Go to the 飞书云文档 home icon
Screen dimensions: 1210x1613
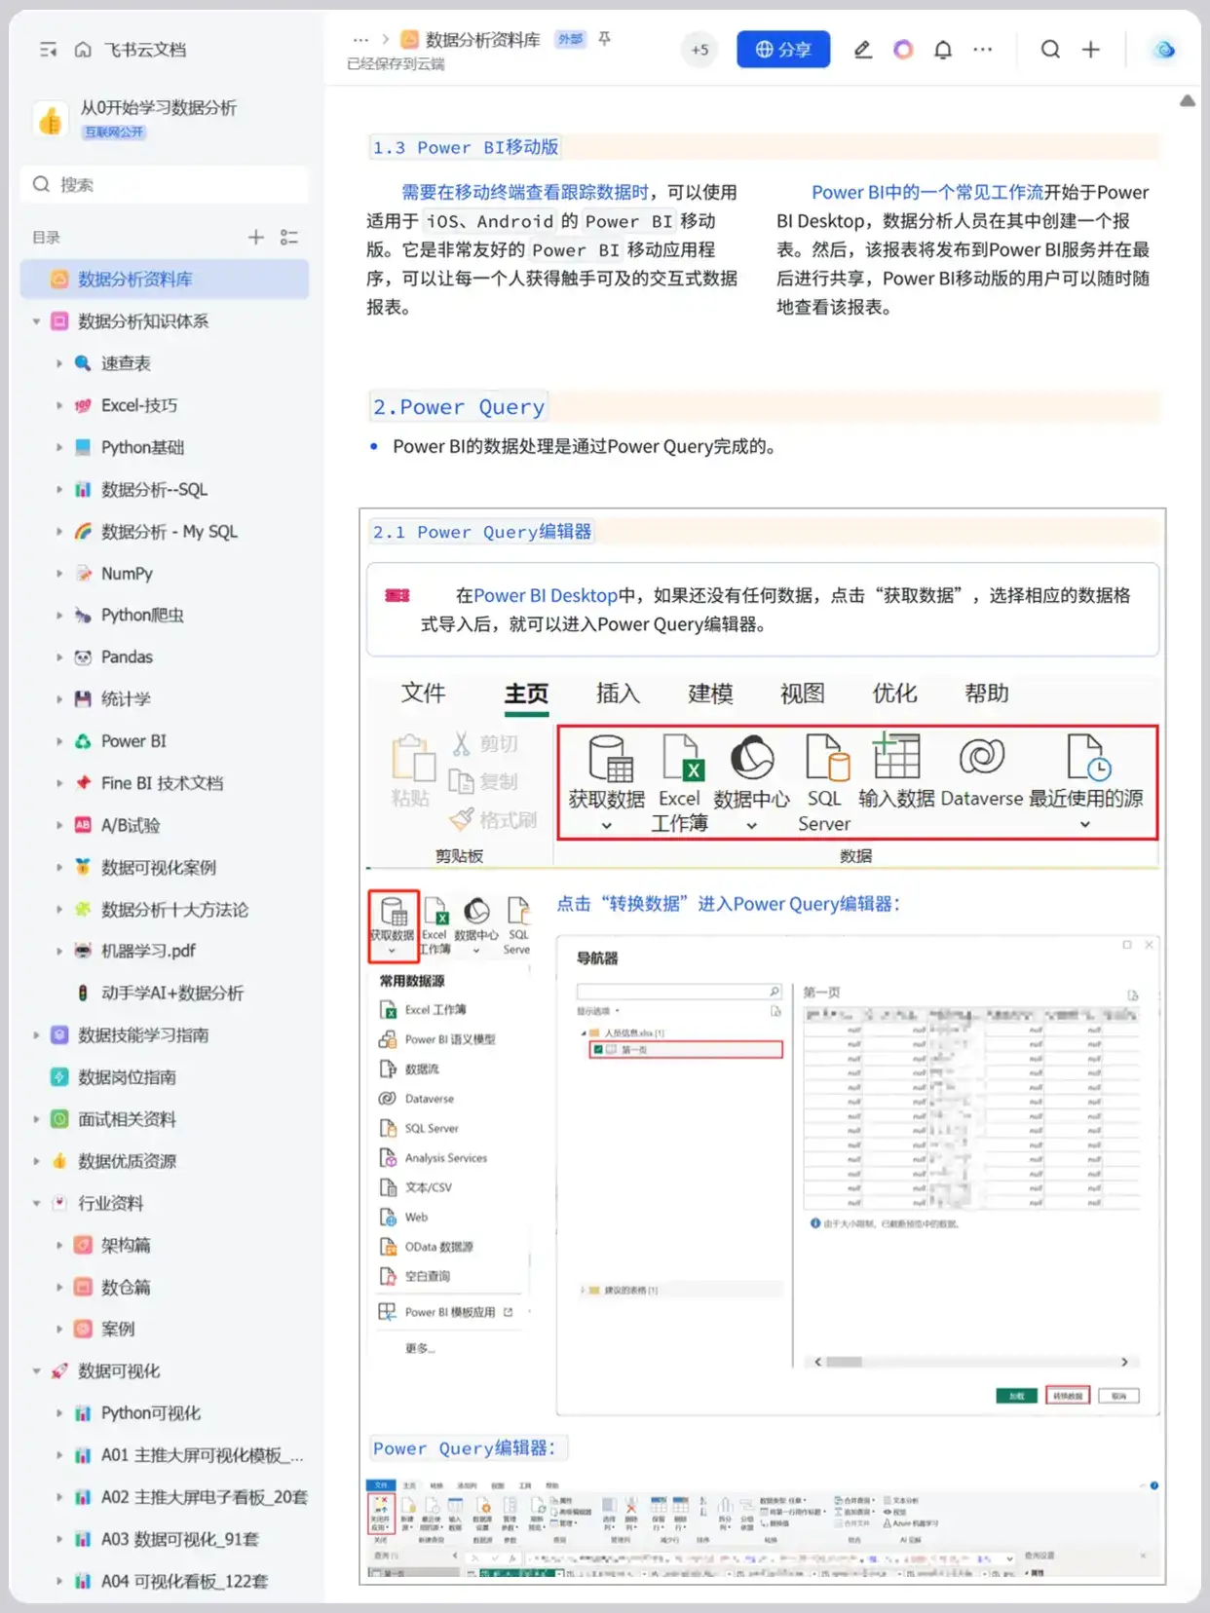(x=84, y=50)
